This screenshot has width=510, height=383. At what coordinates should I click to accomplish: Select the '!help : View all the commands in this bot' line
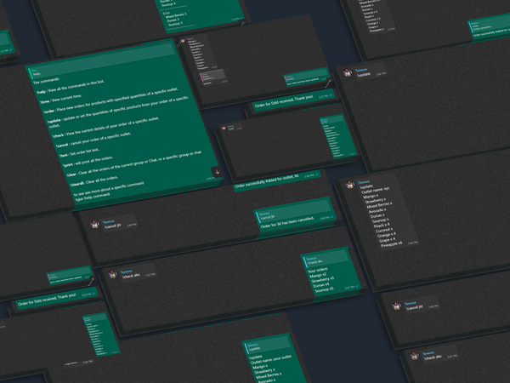(x=71, y=87)
